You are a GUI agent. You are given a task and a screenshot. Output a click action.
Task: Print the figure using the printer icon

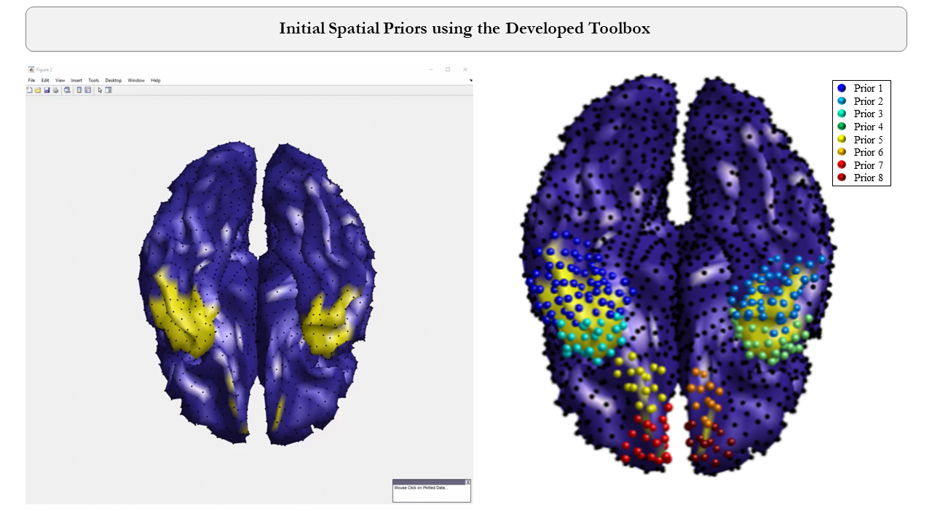[x=55, y=90]
